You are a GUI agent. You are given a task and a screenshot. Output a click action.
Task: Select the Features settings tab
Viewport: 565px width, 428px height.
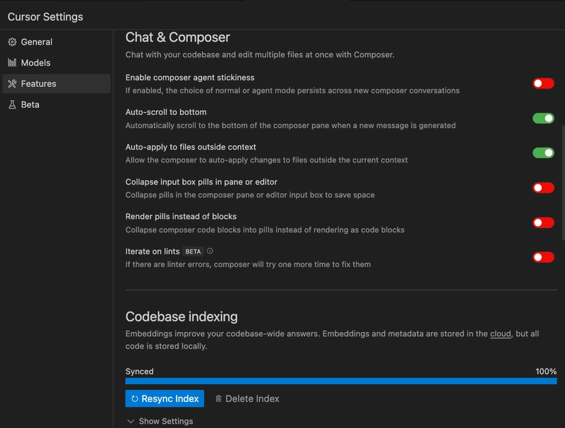pos(56,83)
